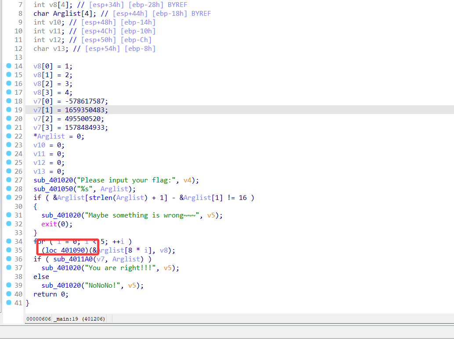Click "return 0;" statement on line 40
Screen dimensions: 454x339
point(51,294)
